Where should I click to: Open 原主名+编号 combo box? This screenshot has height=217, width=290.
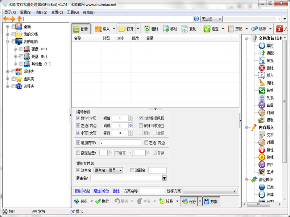(108, 170)
